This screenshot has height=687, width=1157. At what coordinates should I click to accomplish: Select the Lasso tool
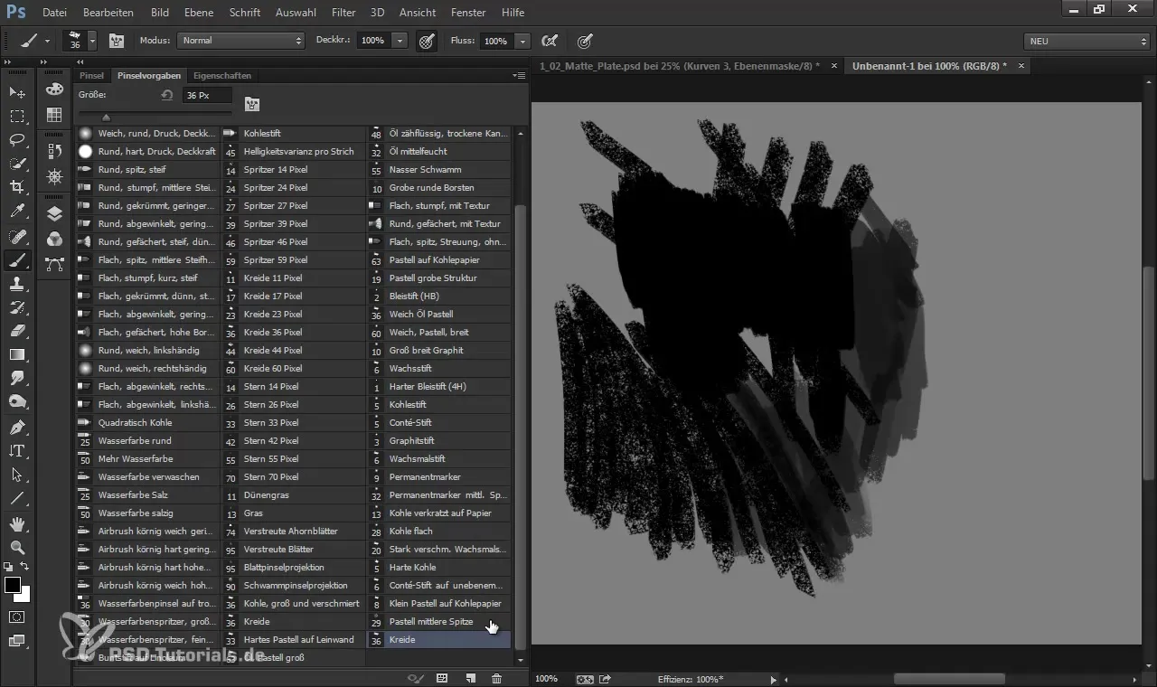[17, 139]
